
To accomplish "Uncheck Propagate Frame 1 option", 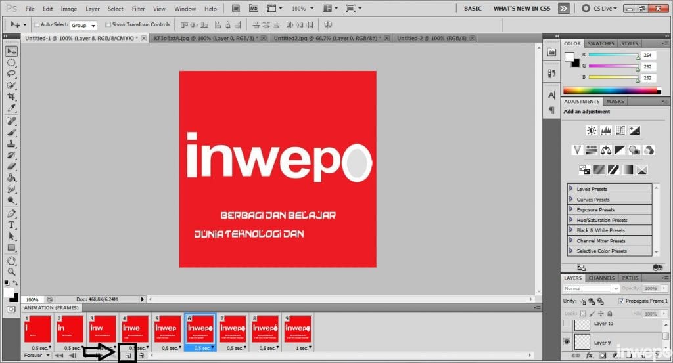I will (622, 301).
